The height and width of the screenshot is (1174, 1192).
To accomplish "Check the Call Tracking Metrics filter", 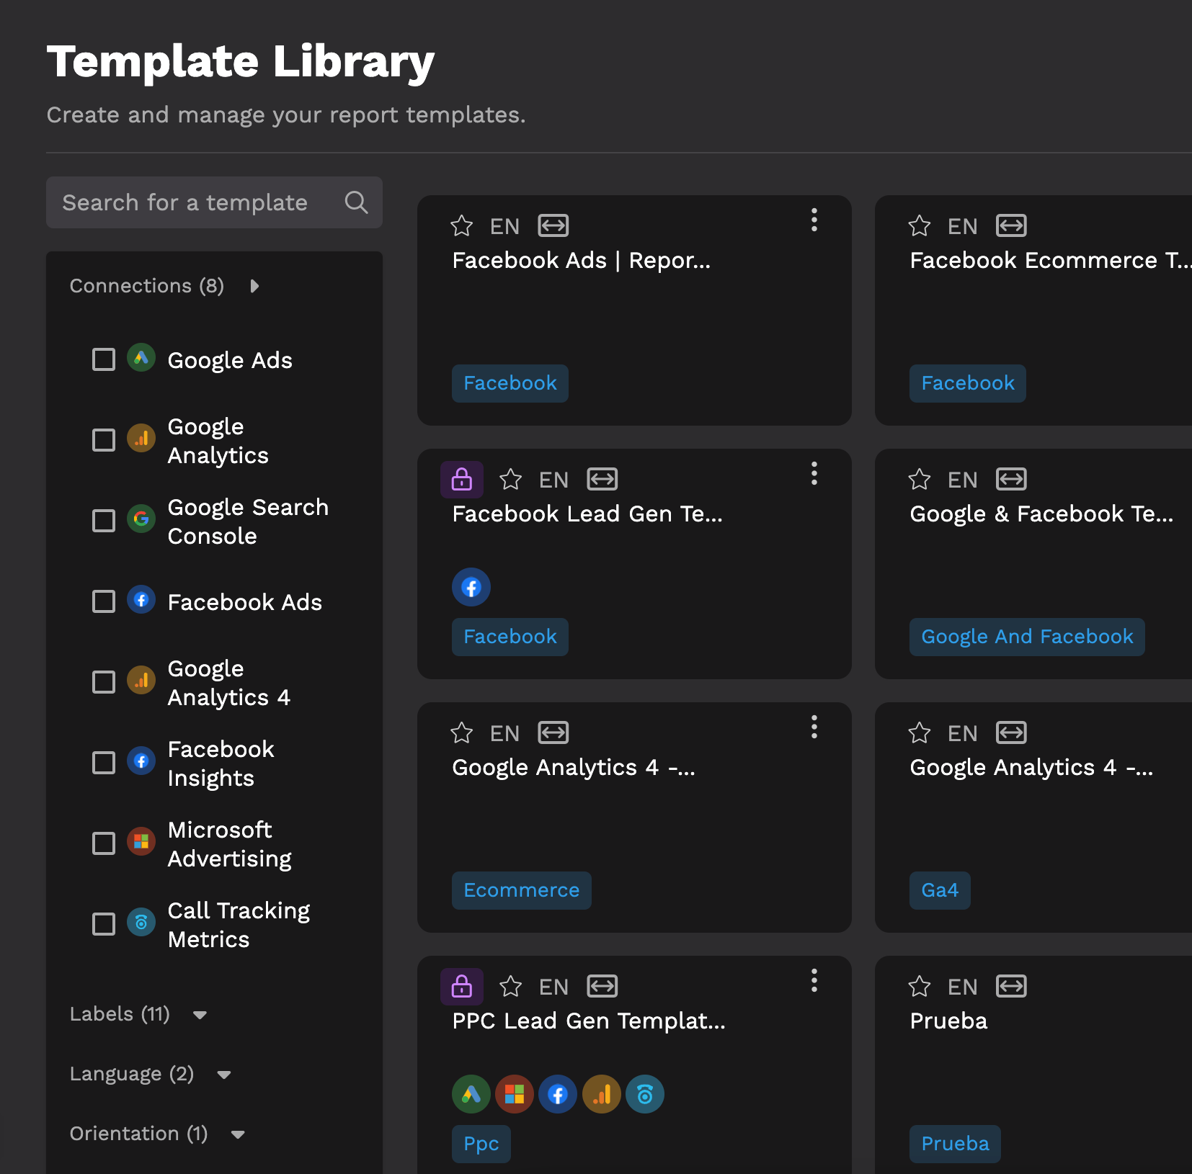I will (x=104, y=924).
